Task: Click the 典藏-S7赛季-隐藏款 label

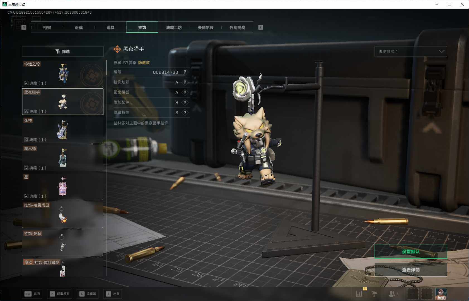Action: pyautogui.click(x=132, y=63)
